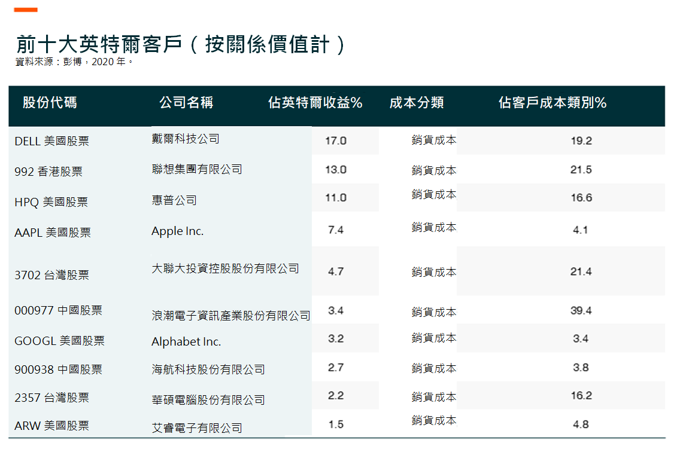The image size is (674, 452).
Task: Click the ticker cell 900938 中國股票
Action: click(x=58, y=369)
